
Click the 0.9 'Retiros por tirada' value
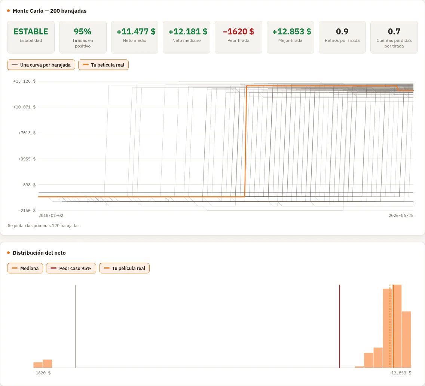click(342, 31)
